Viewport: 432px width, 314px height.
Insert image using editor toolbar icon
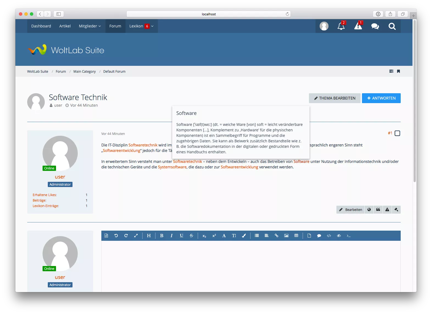click(286, 236)
